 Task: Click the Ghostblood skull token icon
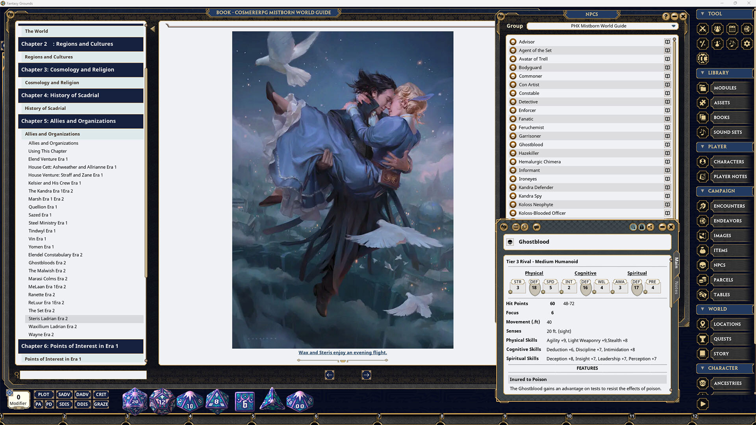[510, 242]
